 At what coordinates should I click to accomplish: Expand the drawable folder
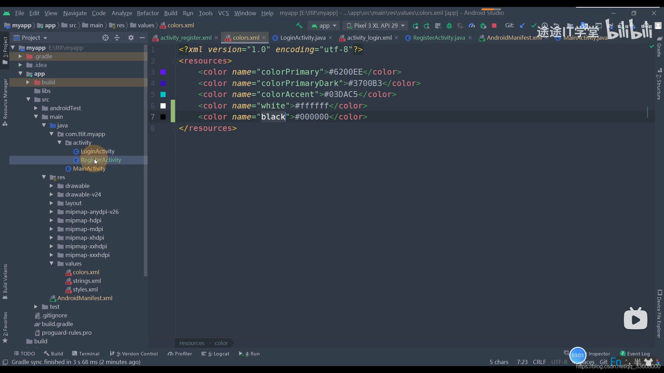point(52,185)
